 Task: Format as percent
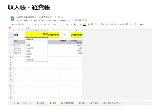click(38, 24)
